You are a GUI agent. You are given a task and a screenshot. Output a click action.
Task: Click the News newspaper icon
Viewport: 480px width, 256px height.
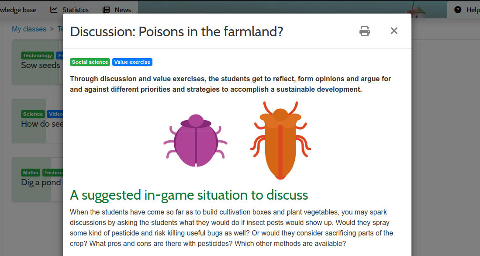(x=106, y=10)
